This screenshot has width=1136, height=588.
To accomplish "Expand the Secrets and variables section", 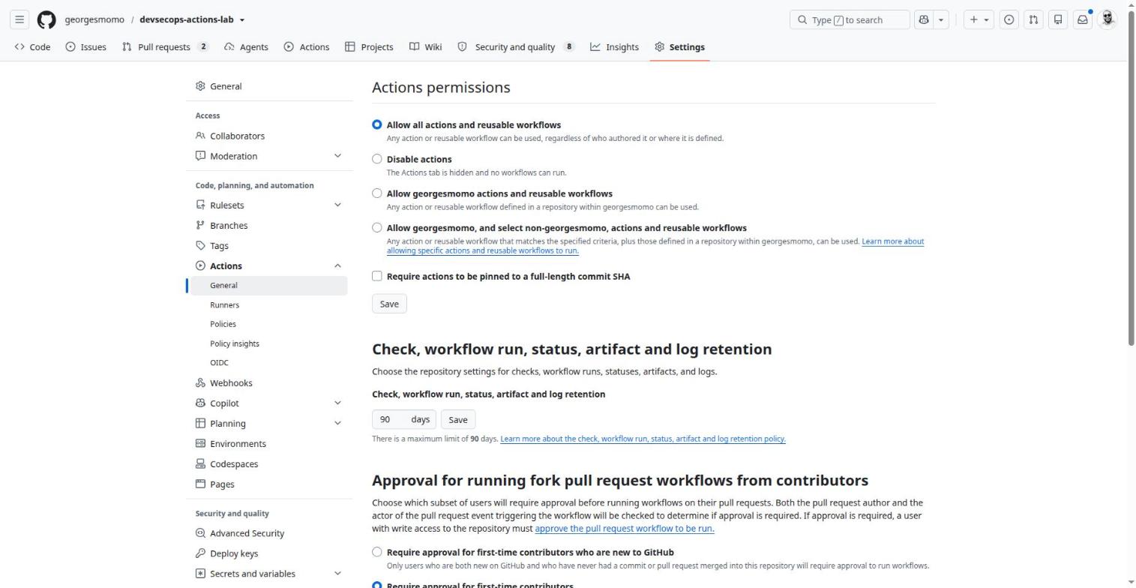I will pyautogui.click(x=337, y=574).
